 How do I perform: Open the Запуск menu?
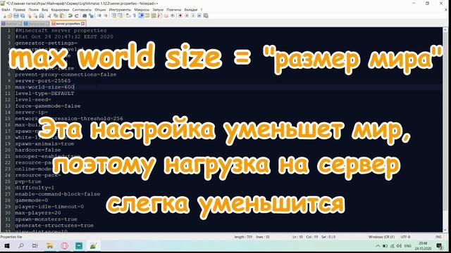[158, 9]
